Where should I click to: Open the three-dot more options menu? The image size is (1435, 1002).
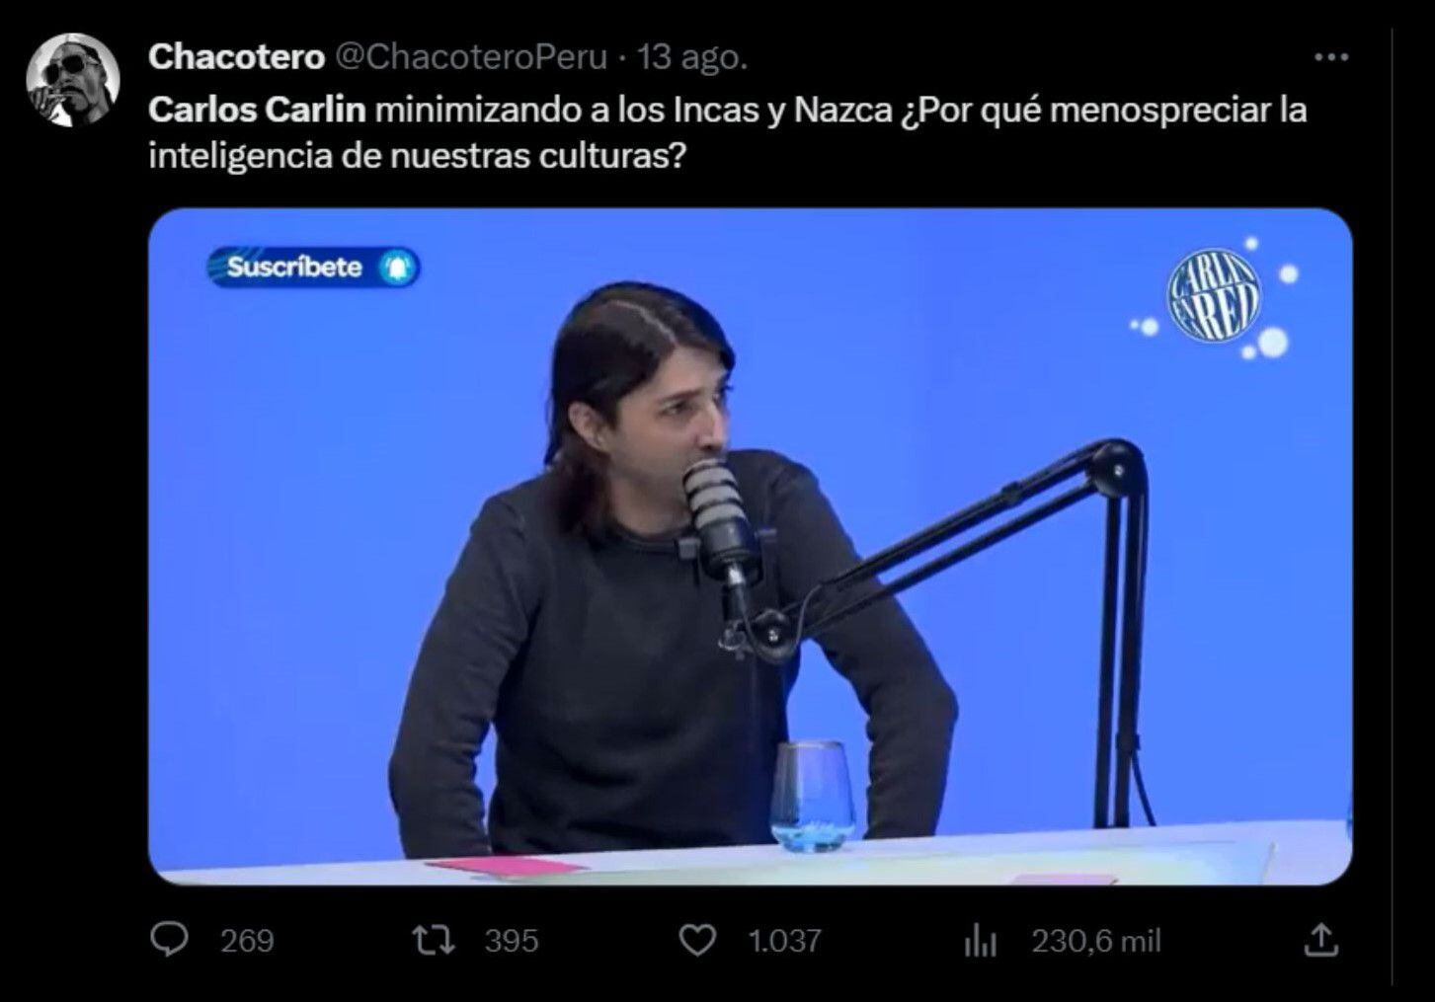click(x=1330, y=57)
